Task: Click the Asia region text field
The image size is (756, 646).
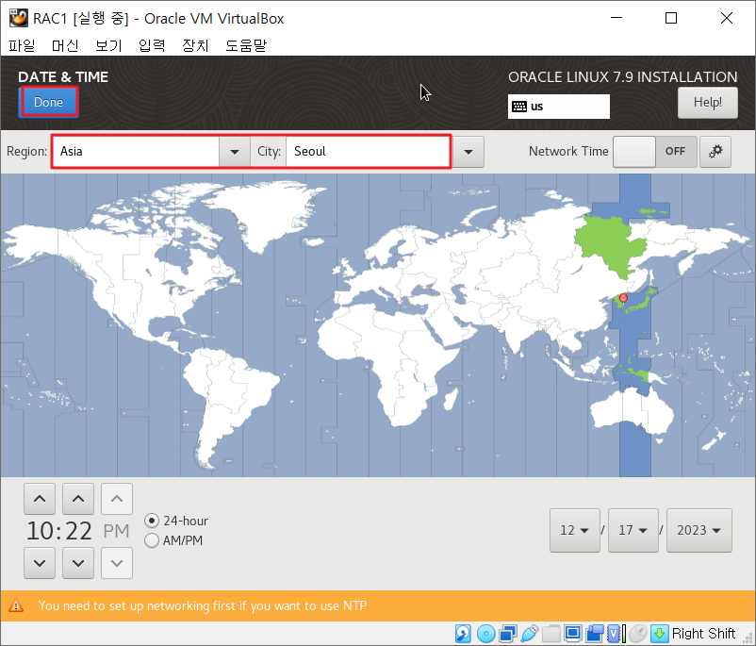Action: click(x=136, y=152)
